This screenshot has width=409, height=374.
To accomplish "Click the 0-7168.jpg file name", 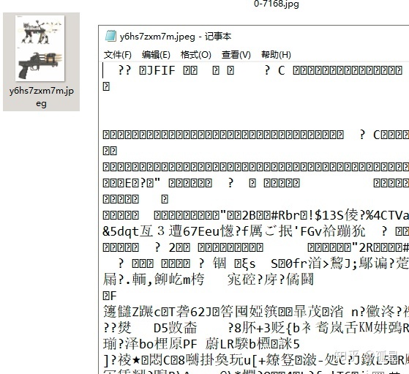I will tap(277, 4).
